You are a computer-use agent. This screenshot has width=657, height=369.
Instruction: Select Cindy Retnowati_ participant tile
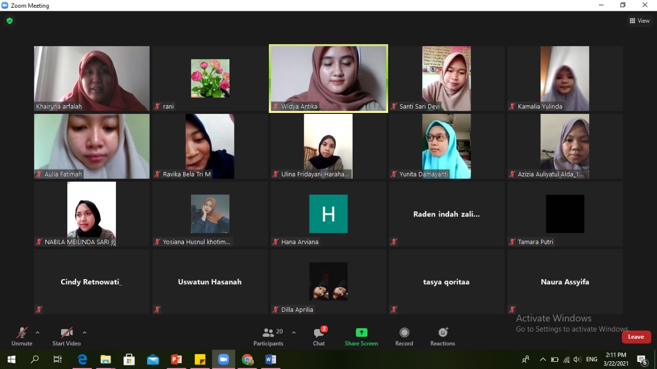coord(92,282)
